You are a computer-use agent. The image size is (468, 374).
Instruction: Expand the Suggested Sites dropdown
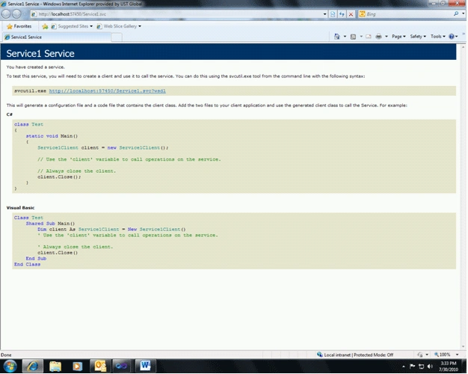[x=91, y=26]
